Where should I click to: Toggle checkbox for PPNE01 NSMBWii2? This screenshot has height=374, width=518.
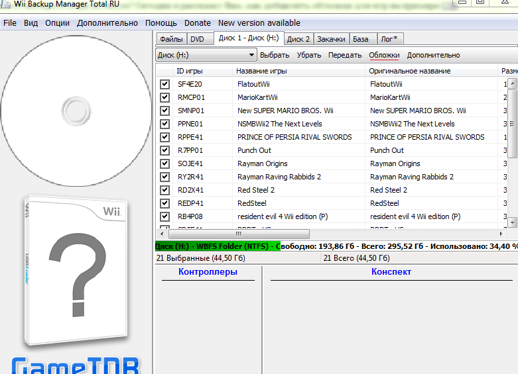pyautogui.click(x=164, y=124)
